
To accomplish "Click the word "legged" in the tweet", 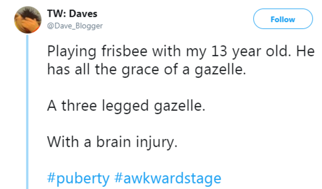I will [x=125, y=106].
